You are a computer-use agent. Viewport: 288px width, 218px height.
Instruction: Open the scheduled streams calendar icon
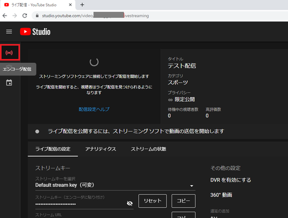click(9, 83)
